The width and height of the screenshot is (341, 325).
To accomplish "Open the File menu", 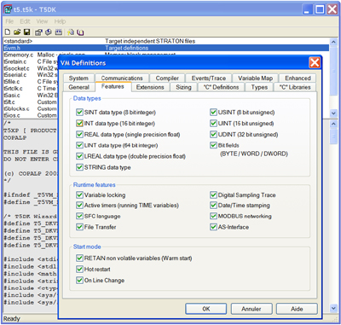I will [x=9, y=21].
